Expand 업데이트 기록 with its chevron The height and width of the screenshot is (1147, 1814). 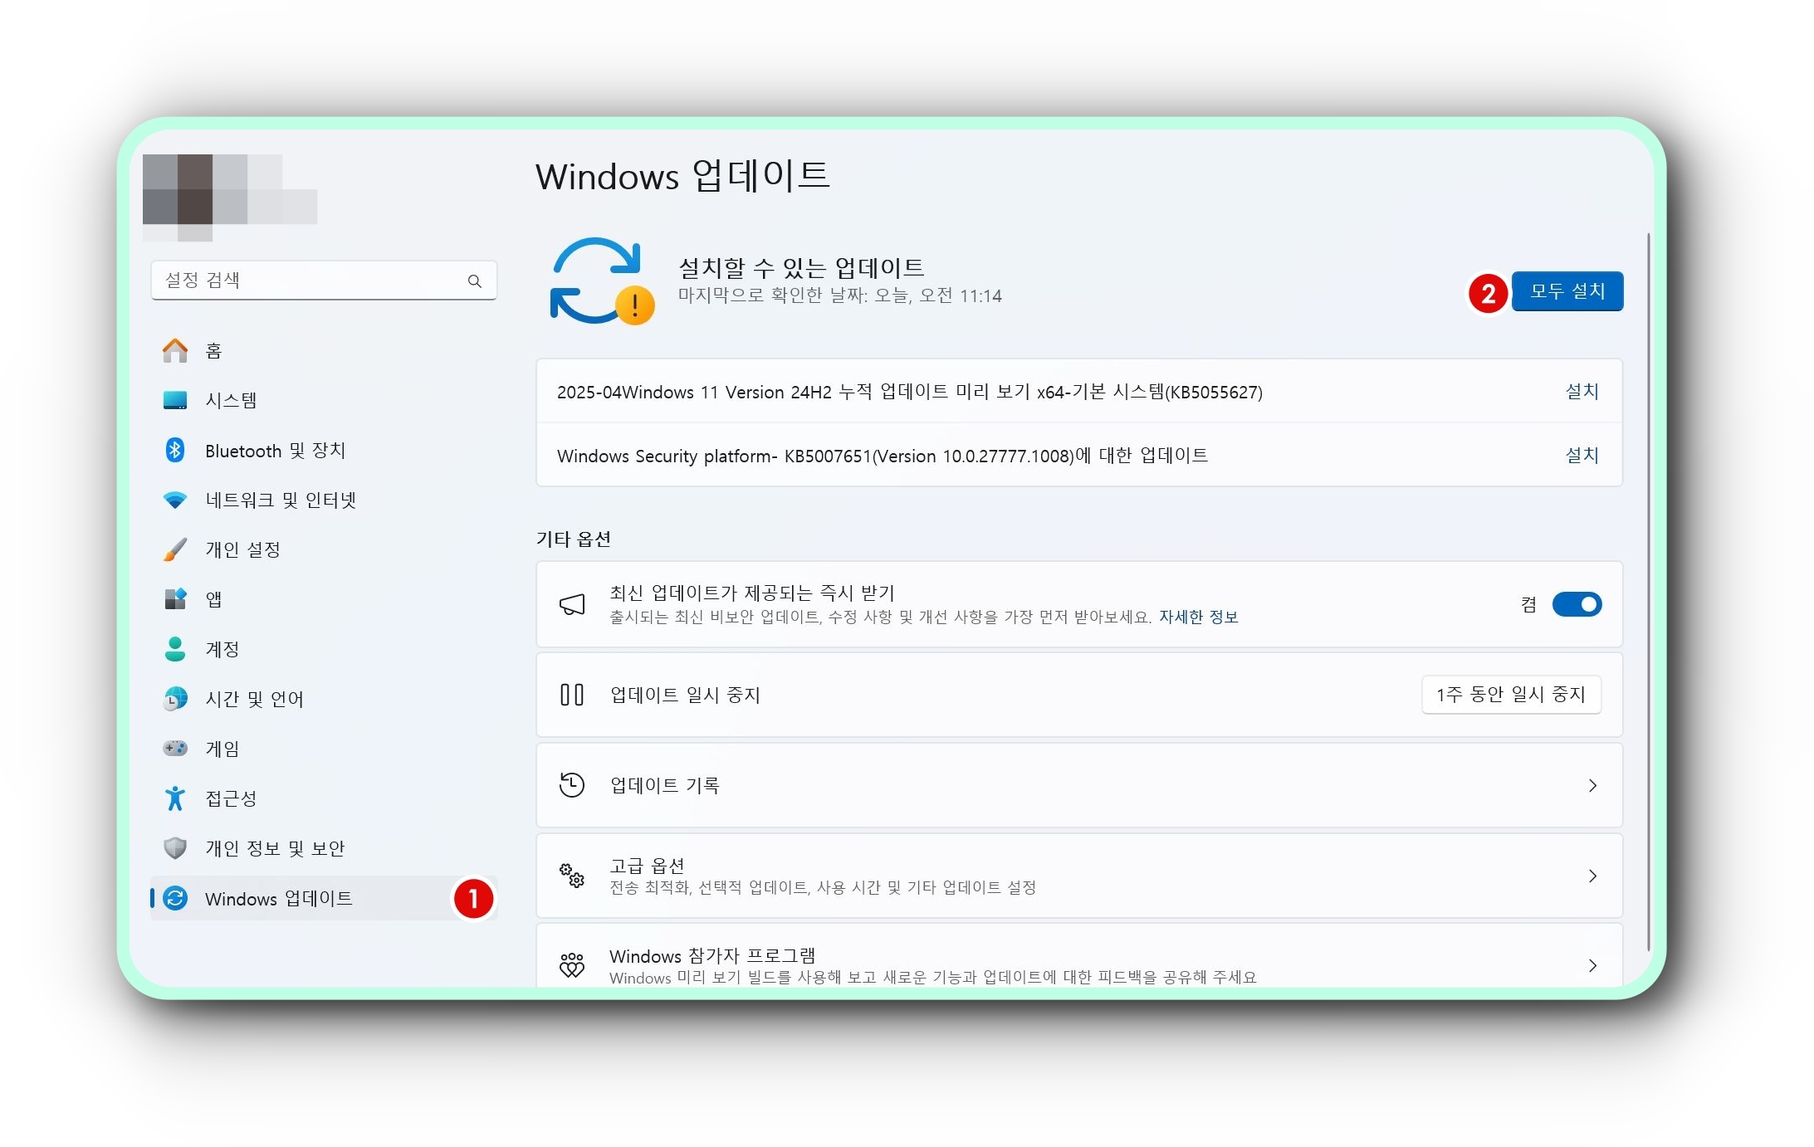point(1592,785)
